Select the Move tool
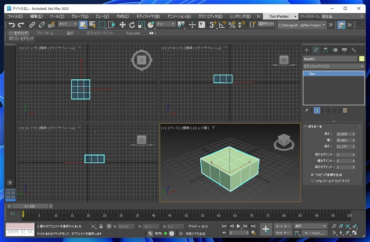Screen dimensions: 370x242 coord(122,25)
